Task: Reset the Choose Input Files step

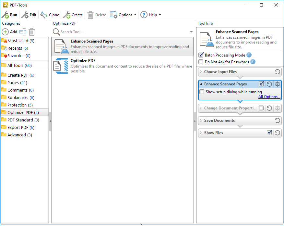Action: tap(277, 72)
